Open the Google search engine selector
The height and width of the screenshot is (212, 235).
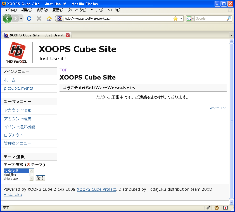pos(190,18)
